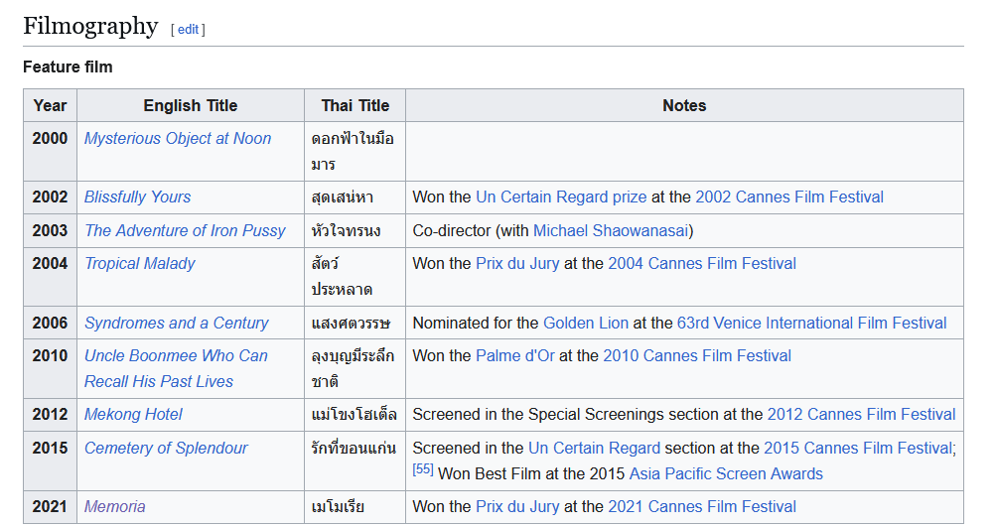Follow the Un Certain Regard prize link

(x=561, y=197)
